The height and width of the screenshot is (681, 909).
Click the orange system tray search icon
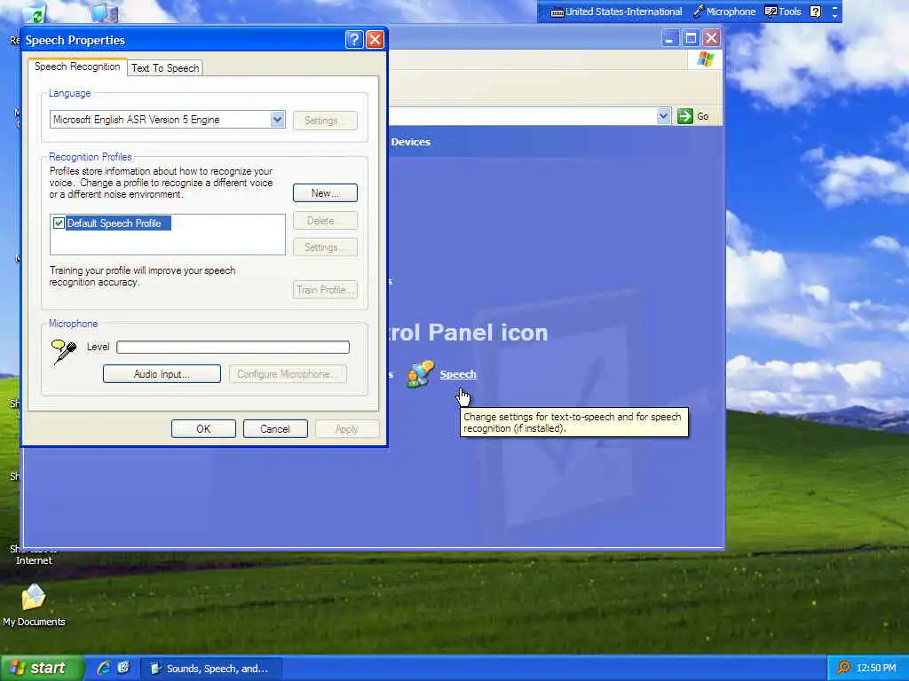(x=843, y=668)
